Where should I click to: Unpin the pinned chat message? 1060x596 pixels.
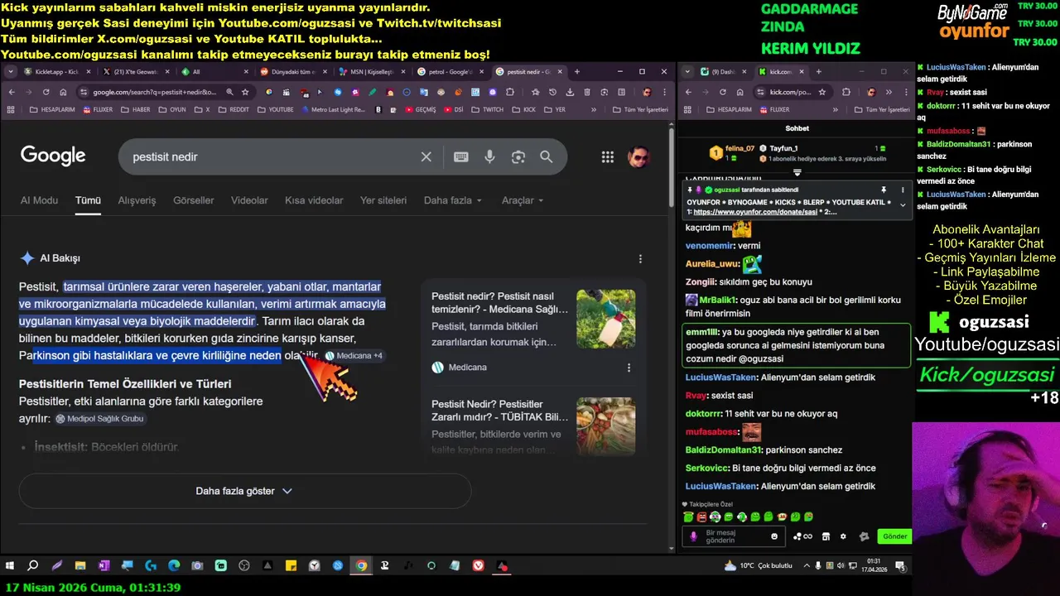(884, 190)
